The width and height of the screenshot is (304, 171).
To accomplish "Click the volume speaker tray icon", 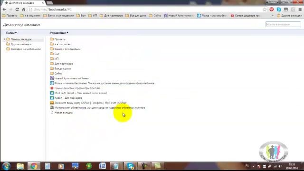I will (x=280, y=166).
